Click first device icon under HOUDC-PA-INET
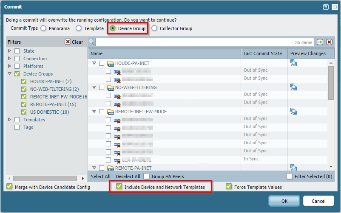Image resolution: width=341 pixels, height=213 pixels. (x=117, y=72)
